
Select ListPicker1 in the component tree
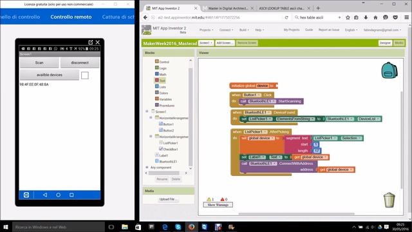click(169, 143)
